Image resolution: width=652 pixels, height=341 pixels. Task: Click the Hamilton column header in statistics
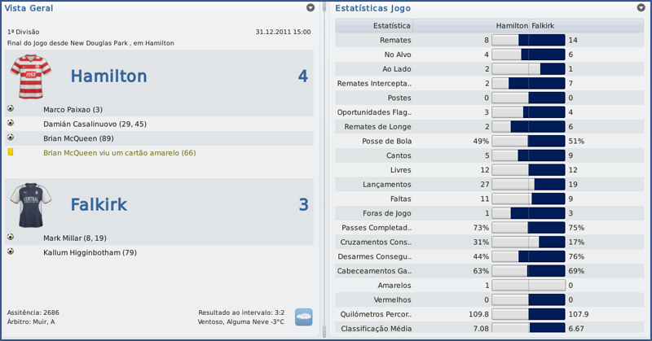[512, 25]
